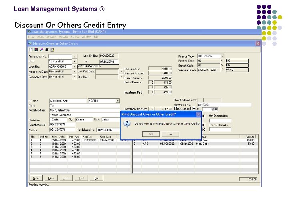
Task: Click the Save button at bottom
Action: tap(36, 178)
